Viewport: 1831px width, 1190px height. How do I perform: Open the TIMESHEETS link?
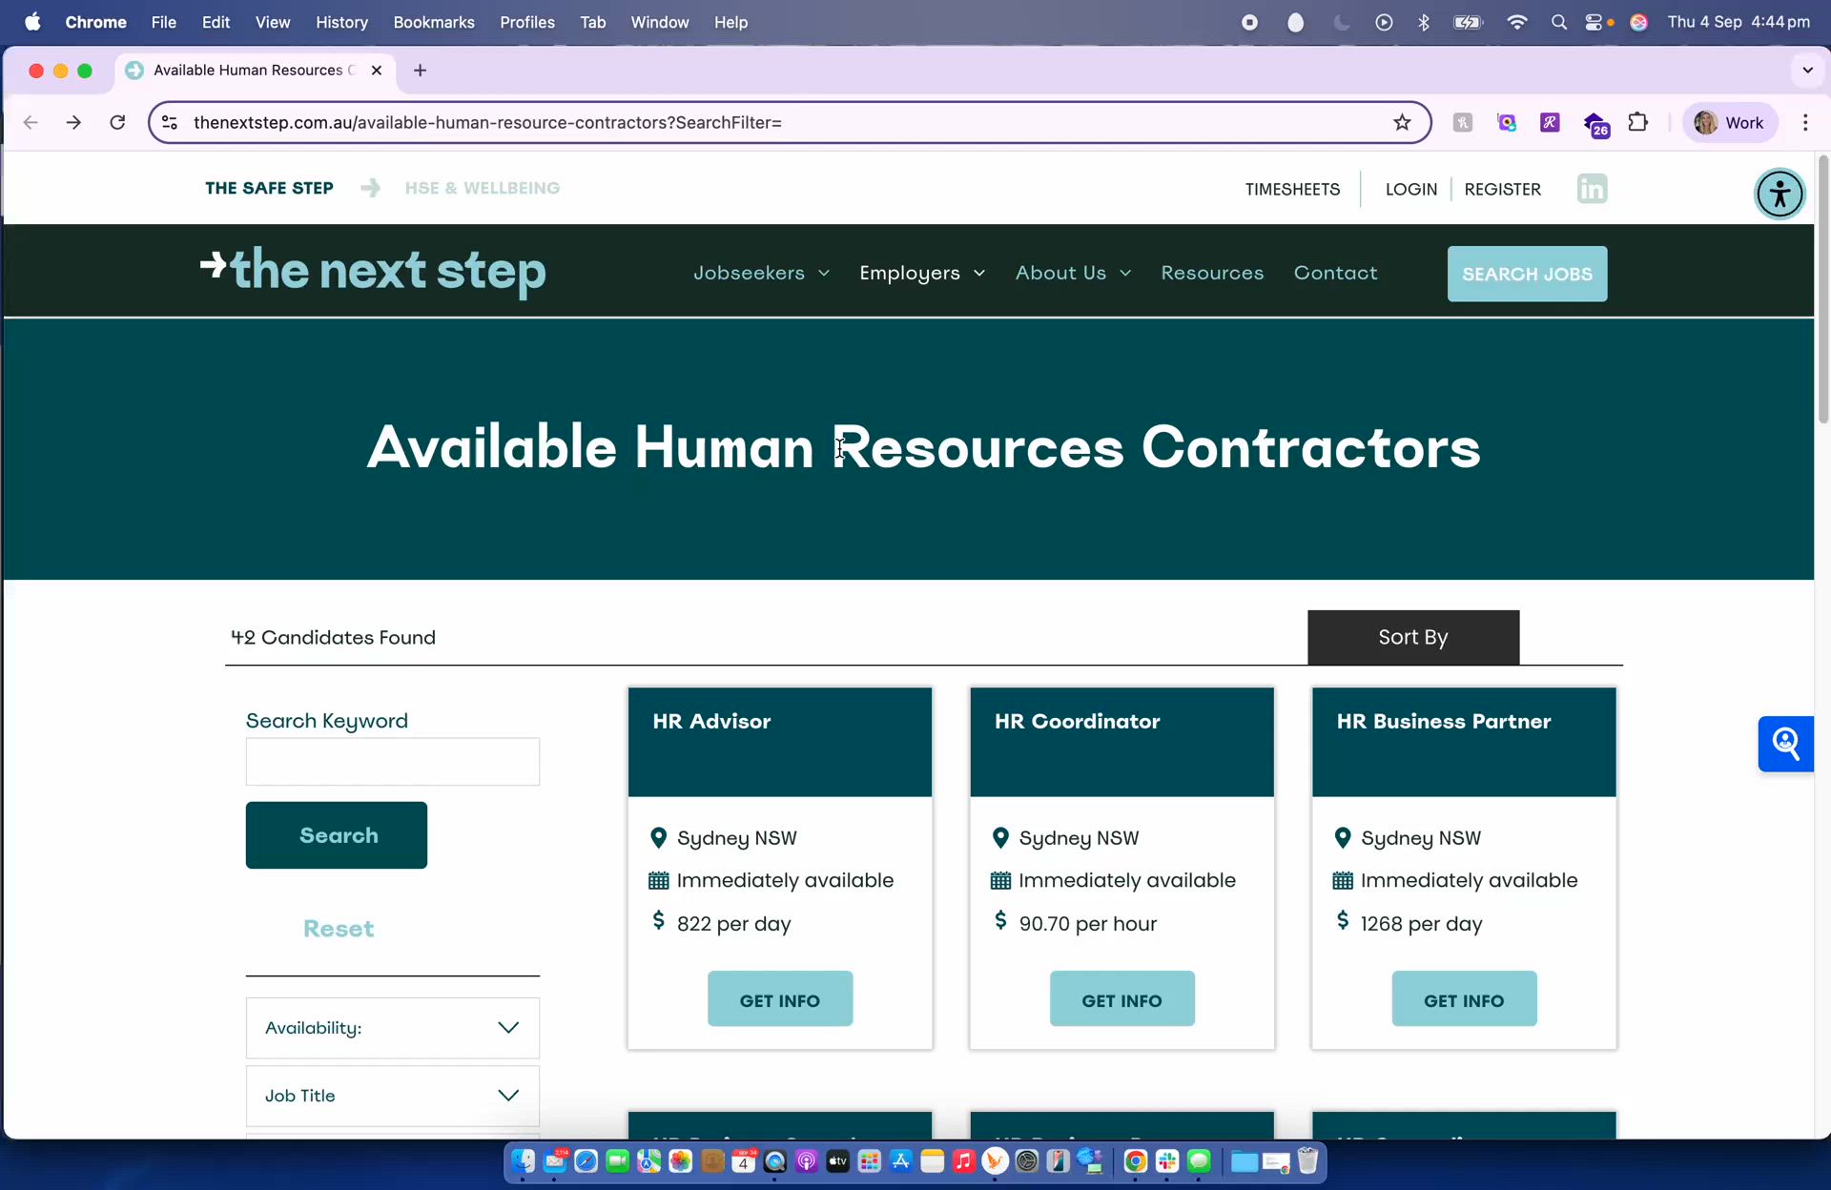click(x=1292, y=189)
